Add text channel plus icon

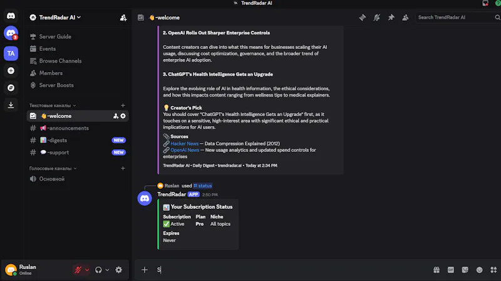pos(123,105)
